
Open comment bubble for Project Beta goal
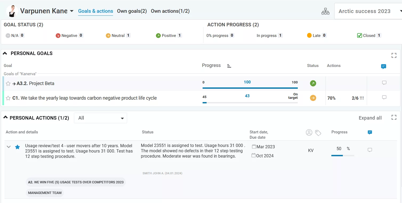384,83
